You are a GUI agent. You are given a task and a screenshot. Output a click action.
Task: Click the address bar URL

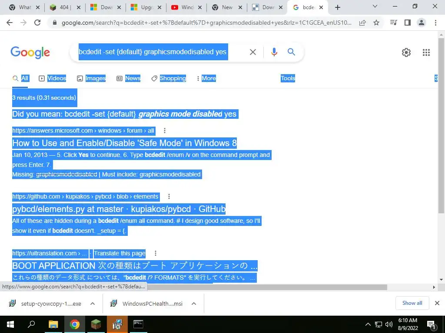pyautogui.click(x=206, y=23)
